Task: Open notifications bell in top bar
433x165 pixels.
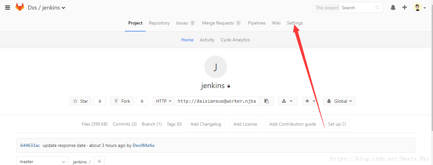Action: tap(393, 7)
